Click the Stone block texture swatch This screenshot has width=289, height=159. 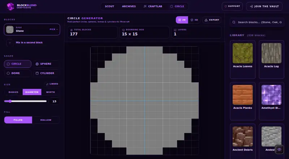(x=10, y=30)
